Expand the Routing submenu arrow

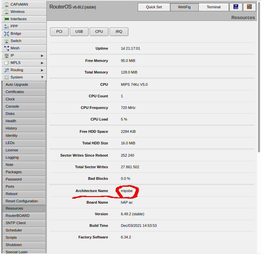tap(42, 70)
